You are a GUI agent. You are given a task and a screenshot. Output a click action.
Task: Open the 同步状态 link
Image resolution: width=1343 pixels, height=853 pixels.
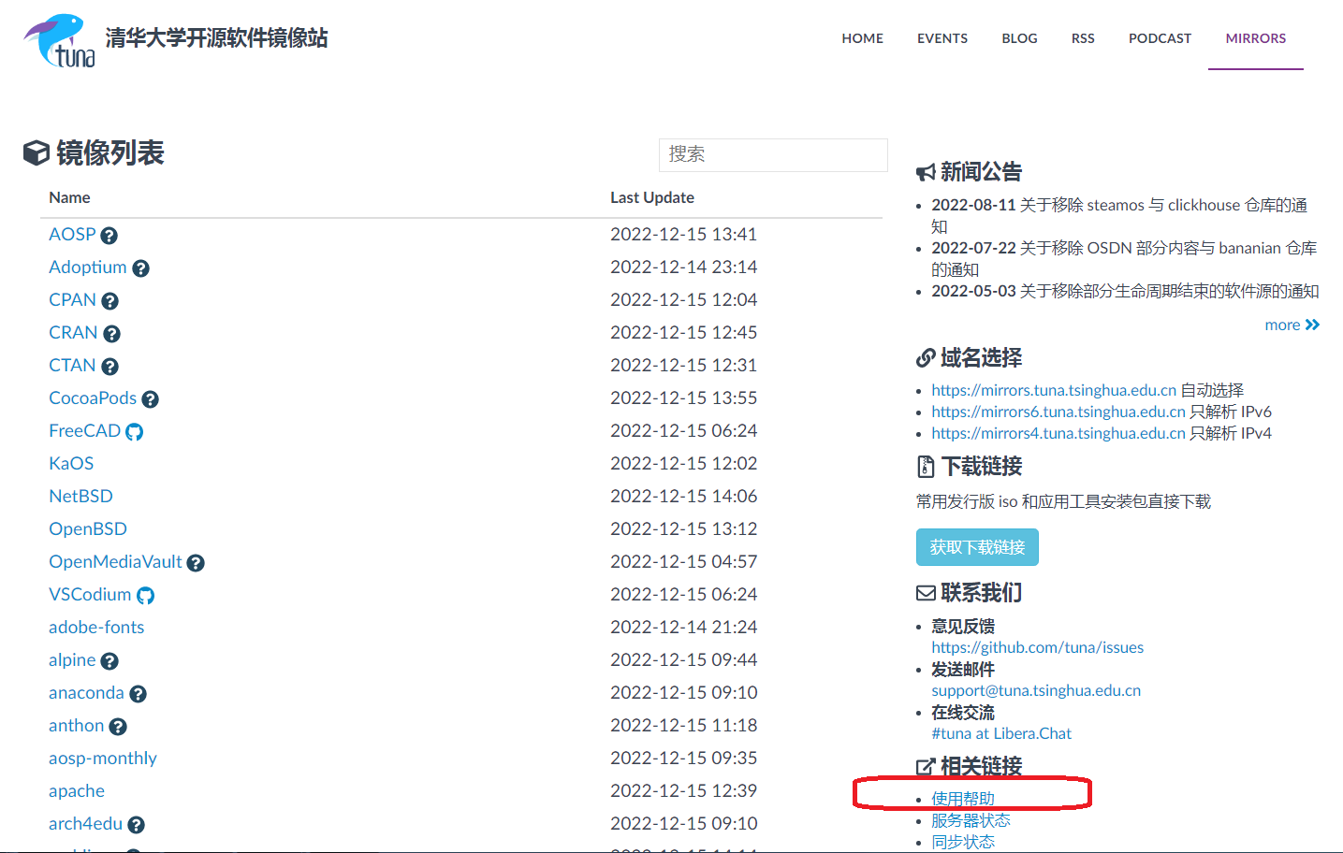[963, 842]
